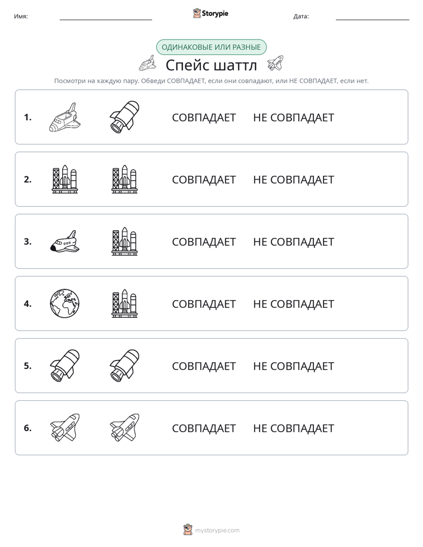
Task: Click the left rocket image in row 5
Action: click(x=65, y=366)
